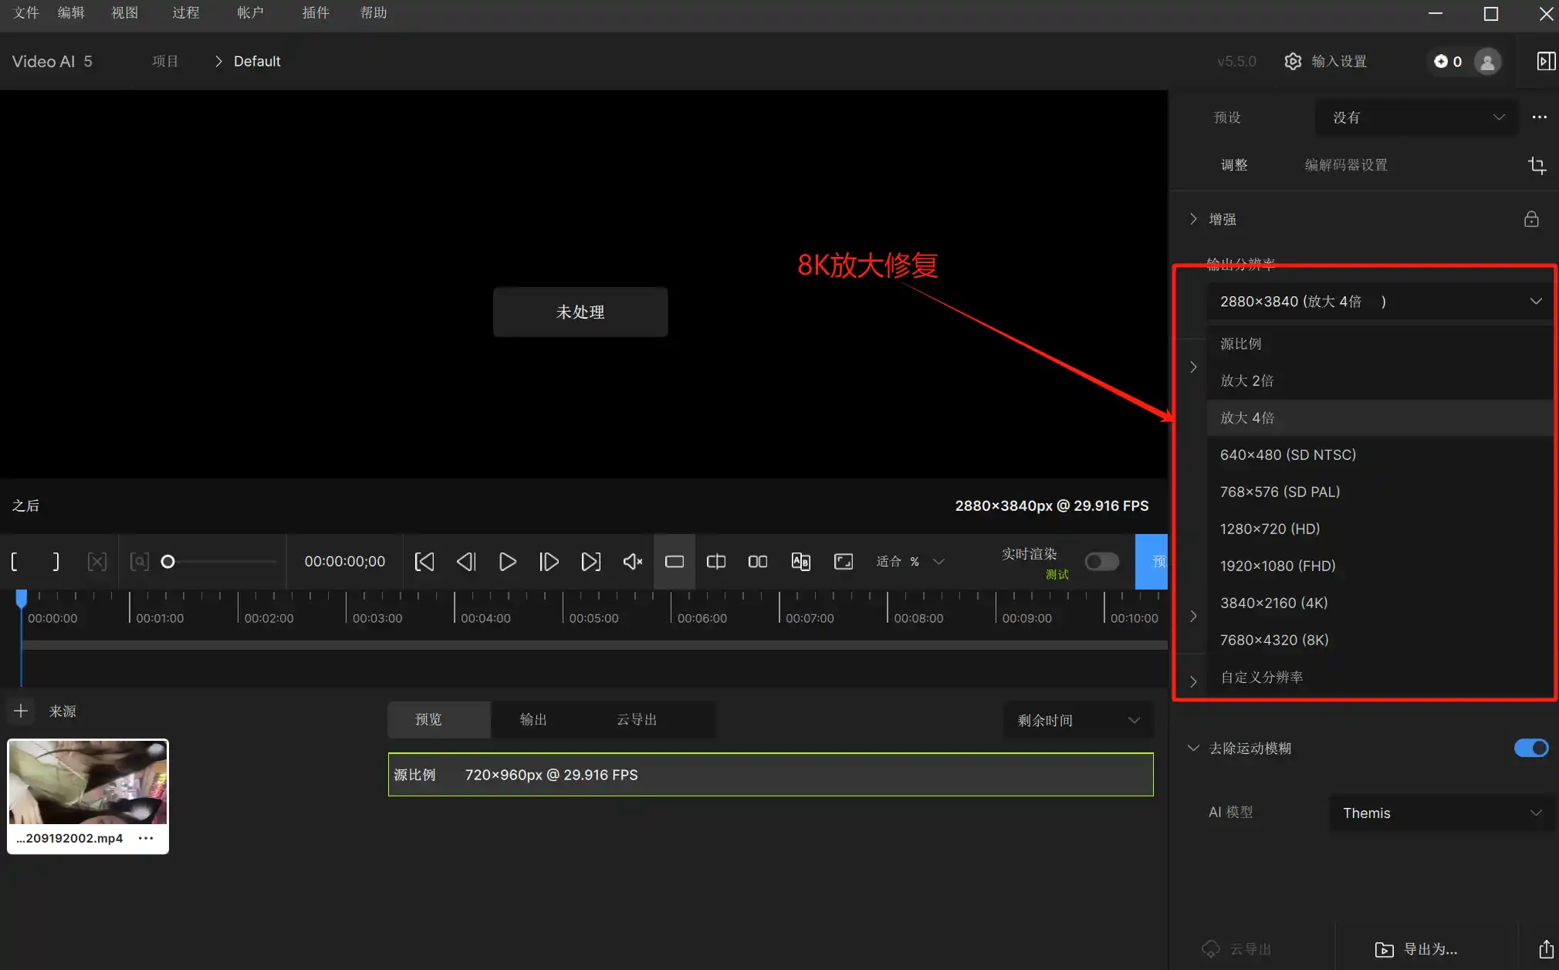This screenshot has width=1559, height=970.
Task: Step forward one frame
Action: [549, 562]
